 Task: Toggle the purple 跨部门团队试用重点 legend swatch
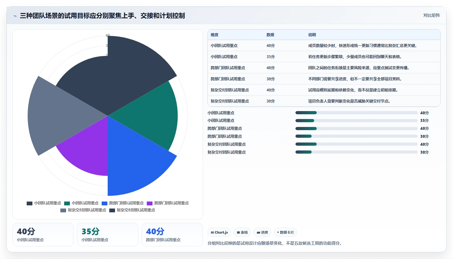tap(150, 203)
